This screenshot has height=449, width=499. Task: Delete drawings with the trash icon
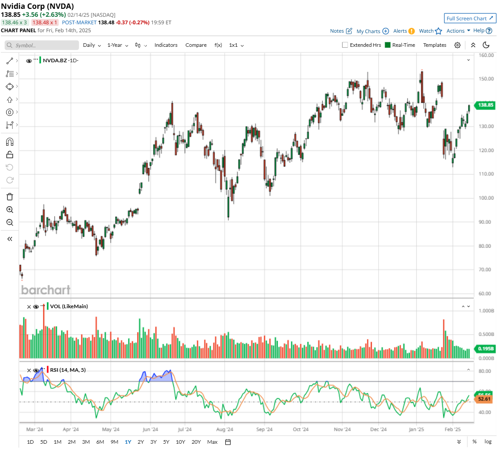[x=10, y=197]
